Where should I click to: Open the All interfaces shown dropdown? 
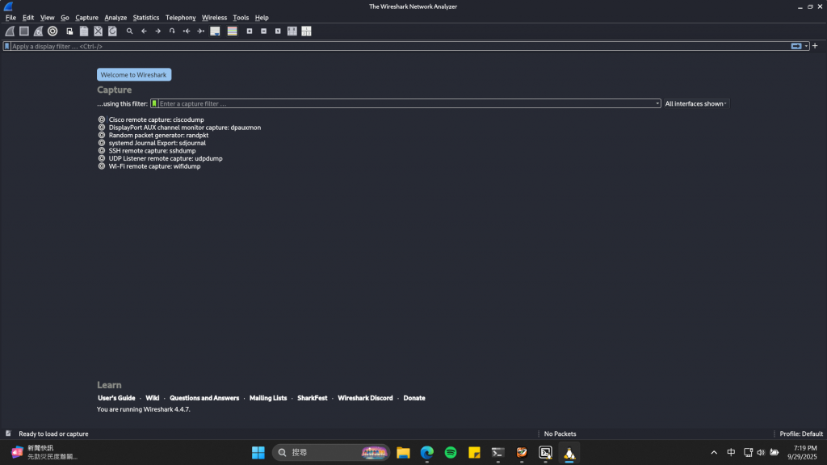coord(695,104)
